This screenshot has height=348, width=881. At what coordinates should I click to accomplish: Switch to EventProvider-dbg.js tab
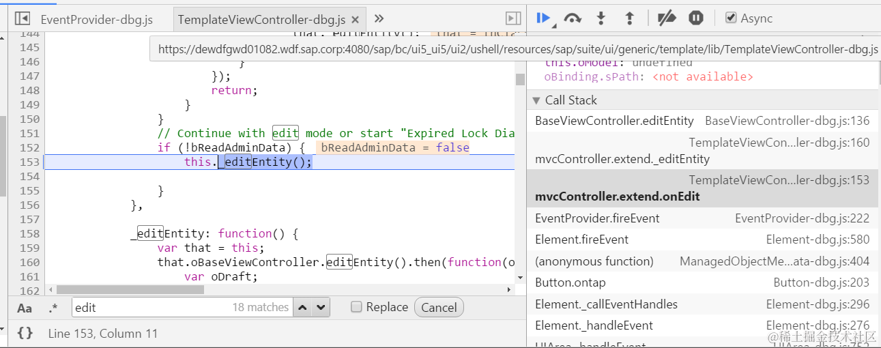pyautogui.click(x=96, y=19)
